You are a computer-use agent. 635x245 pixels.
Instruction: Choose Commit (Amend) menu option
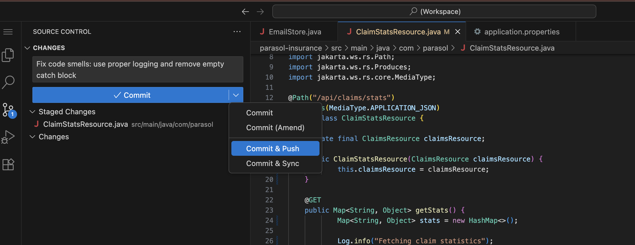pyautogui.click(x=275, y=128)
